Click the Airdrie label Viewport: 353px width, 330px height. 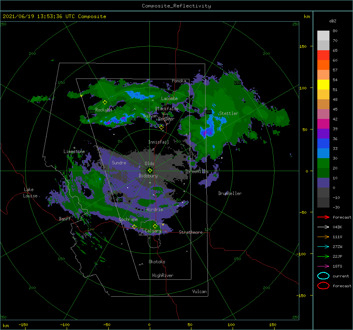tap(155, 210)
